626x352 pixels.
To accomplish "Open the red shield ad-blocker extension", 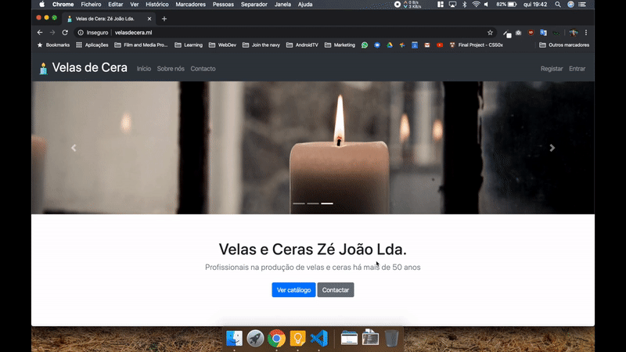I will pos(531,33).
